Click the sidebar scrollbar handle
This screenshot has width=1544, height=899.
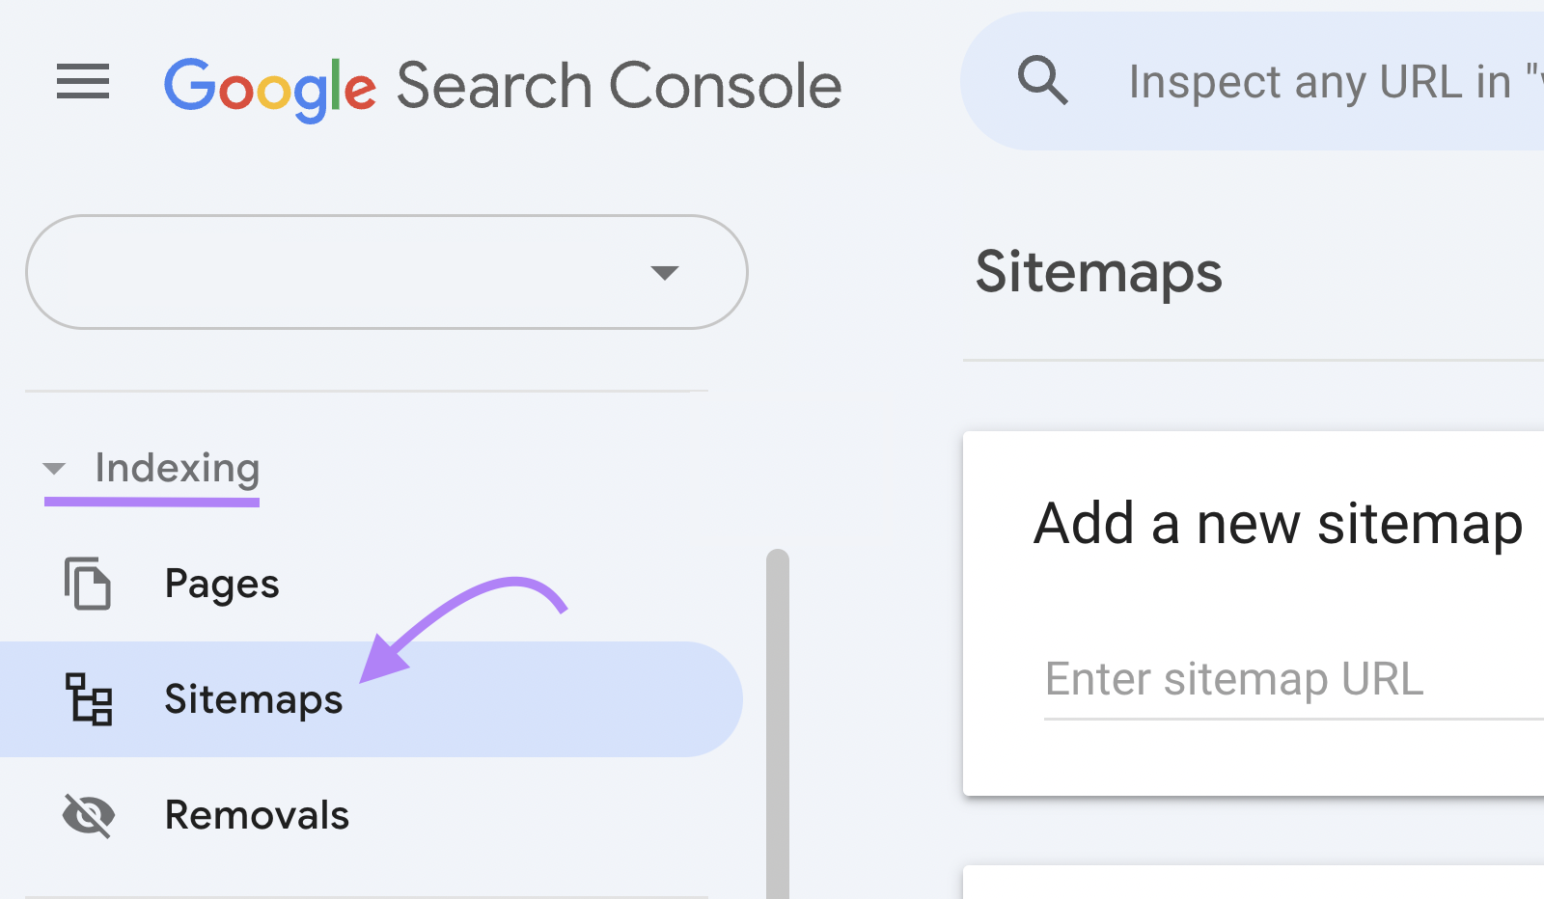pos(775,719)
